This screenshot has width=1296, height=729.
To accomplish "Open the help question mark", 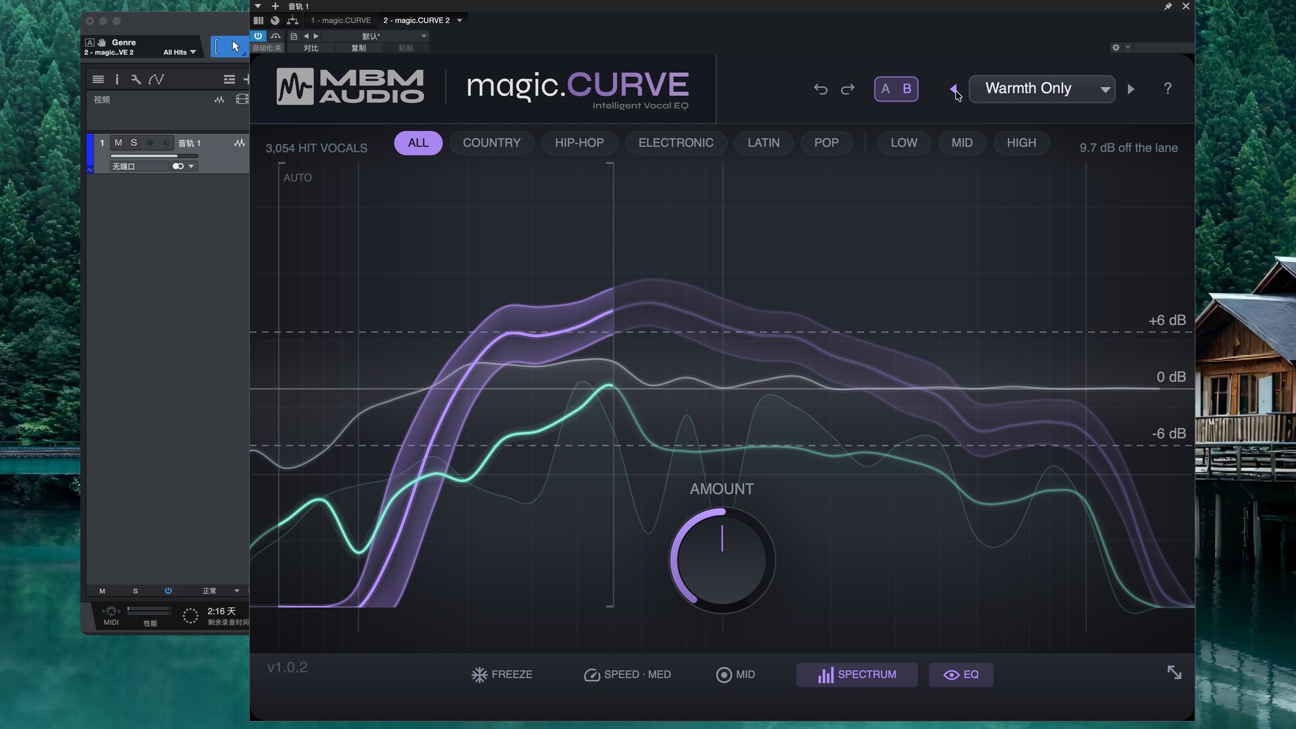I will tap(1168, 88).
